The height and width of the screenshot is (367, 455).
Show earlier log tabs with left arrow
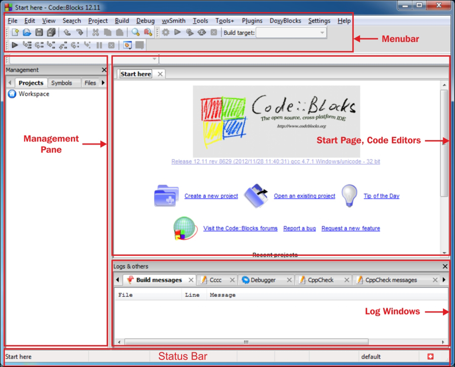pyautogui.click(x=117, y=280)
